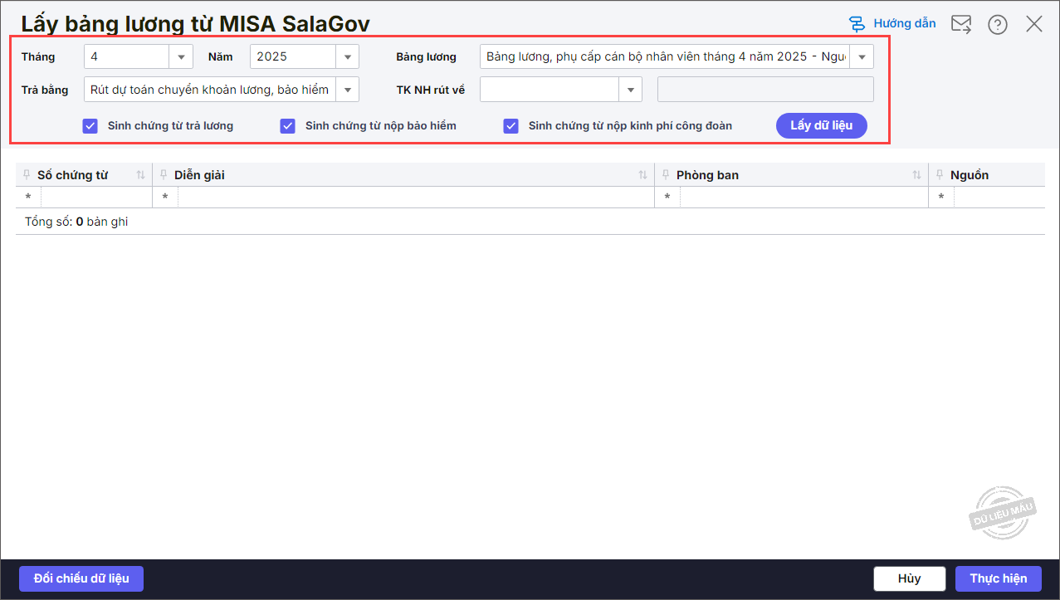Click Số chứng từ filter input

pyautogui.click(x=96, y=198)
